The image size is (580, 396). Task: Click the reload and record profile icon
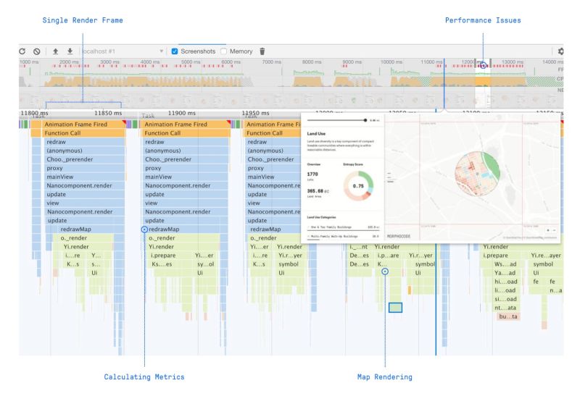(x=22, y=51)
